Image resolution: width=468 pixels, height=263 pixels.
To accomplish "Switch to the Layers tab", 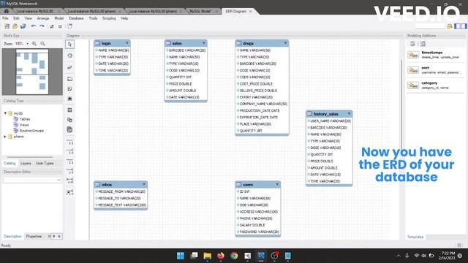I will pyautogui.click(x=26, y=164).
